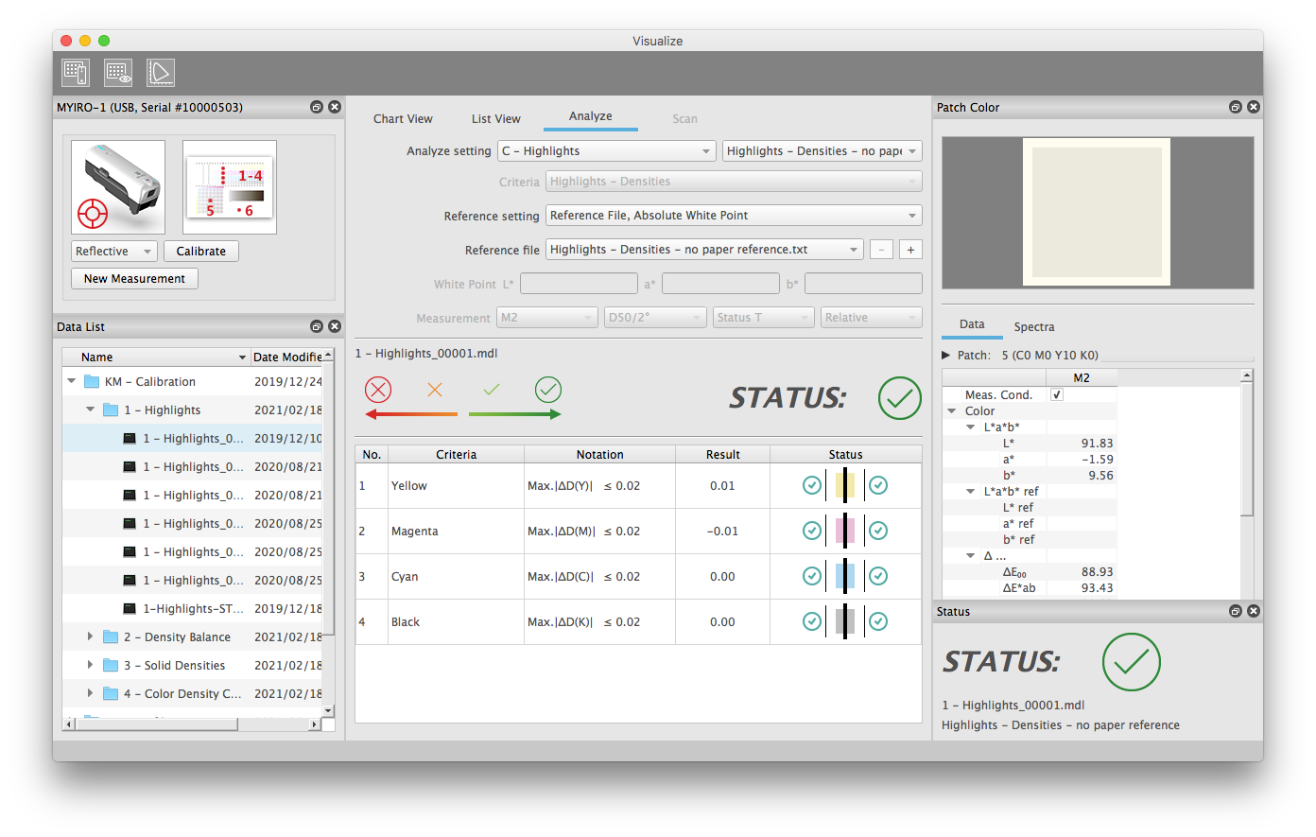Image resolution: width=1316 pixels, height=837 pixels.
Task: Click the New Measurement button
Action: tap(134, 279)
